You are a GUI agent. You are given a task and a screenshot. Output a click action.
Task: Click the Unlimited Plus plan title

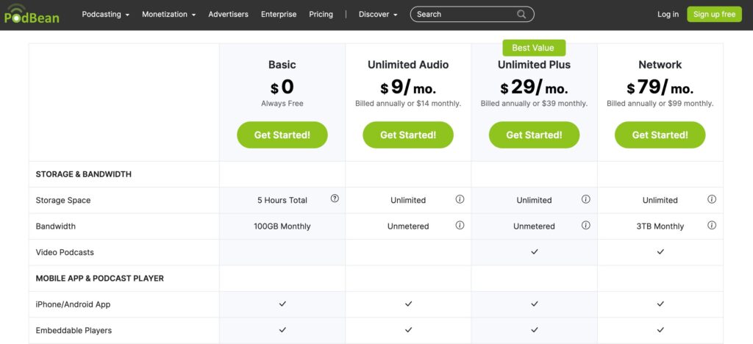534,64
